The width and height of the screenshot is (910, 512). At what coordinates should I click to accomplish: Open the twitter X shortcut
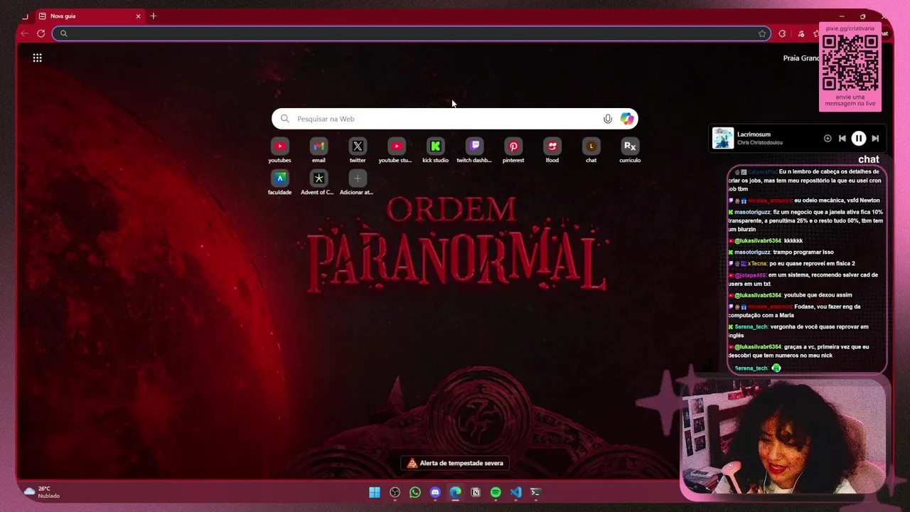click(358, 150)
